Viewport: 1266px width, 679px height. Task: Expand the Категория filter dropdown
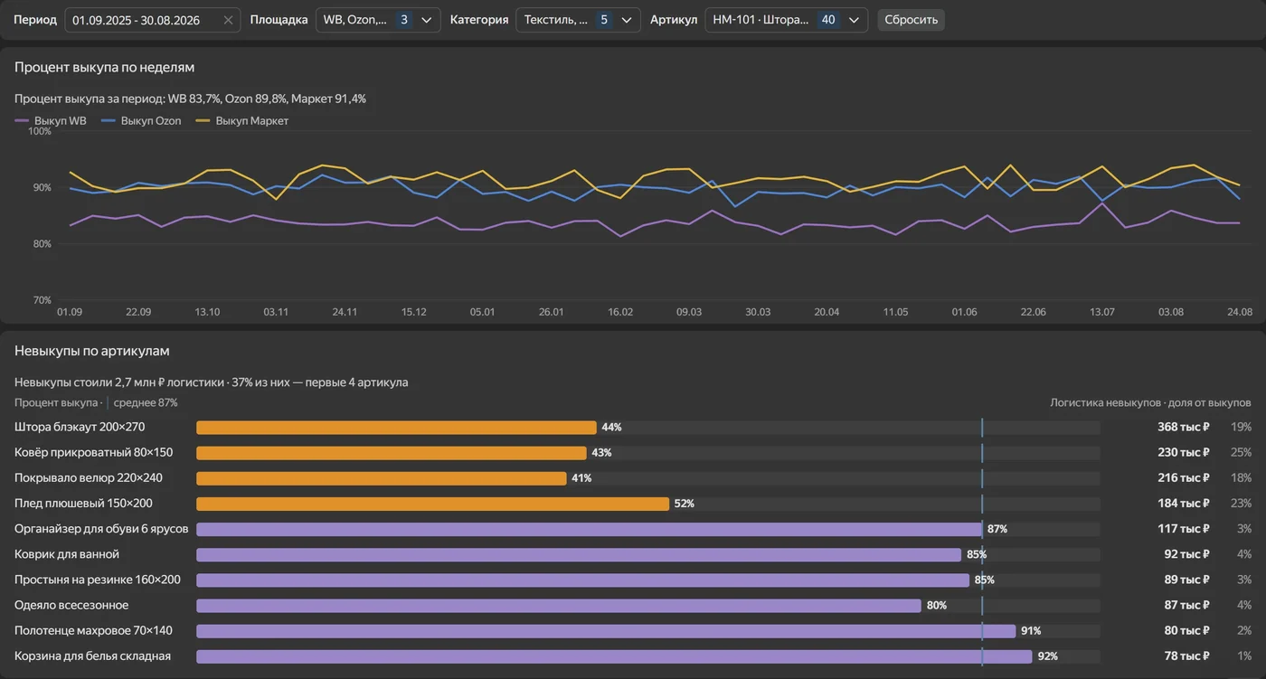coord(578,20)
